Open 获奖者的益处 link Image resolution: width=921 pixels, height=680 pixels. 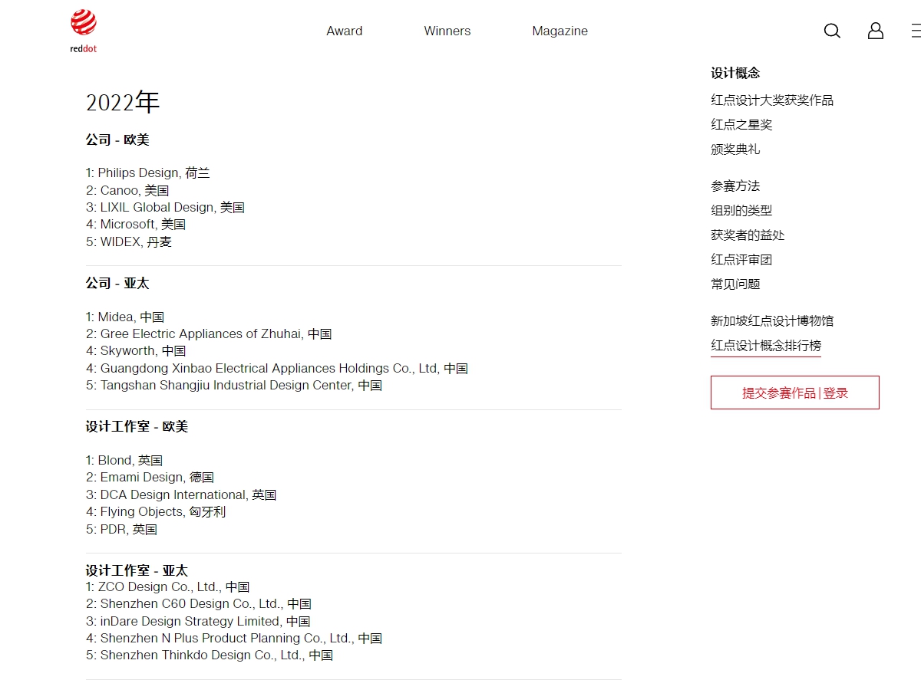748,235
